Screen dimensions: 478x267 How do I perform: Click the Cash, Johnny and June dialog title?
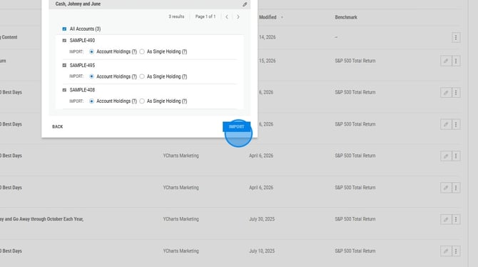78,4
